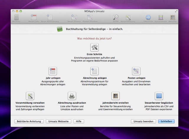Click the Hilfe button
The image size is (189, 139).
(79, 121)
